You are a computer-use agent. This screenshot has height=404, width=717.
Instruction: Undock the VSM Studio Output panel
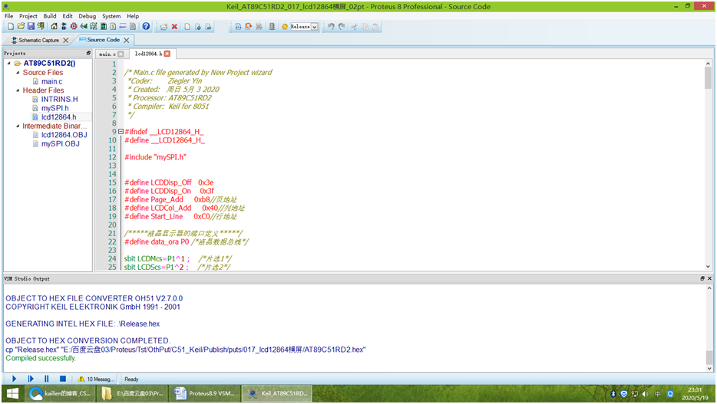(x=702, y=278)
